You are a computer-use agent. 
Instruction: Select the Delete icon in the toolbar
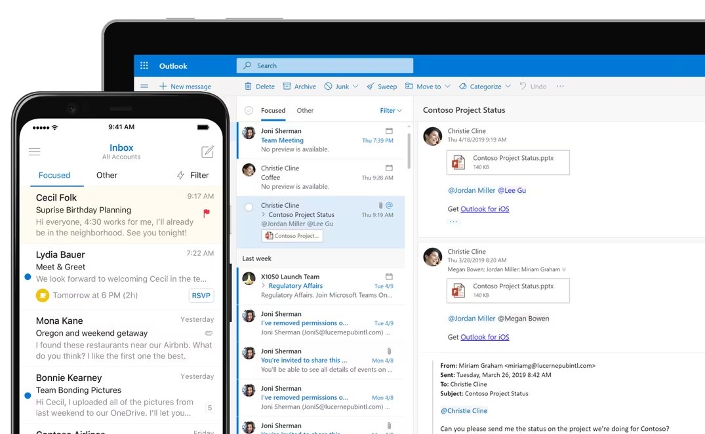coord(260,86)
